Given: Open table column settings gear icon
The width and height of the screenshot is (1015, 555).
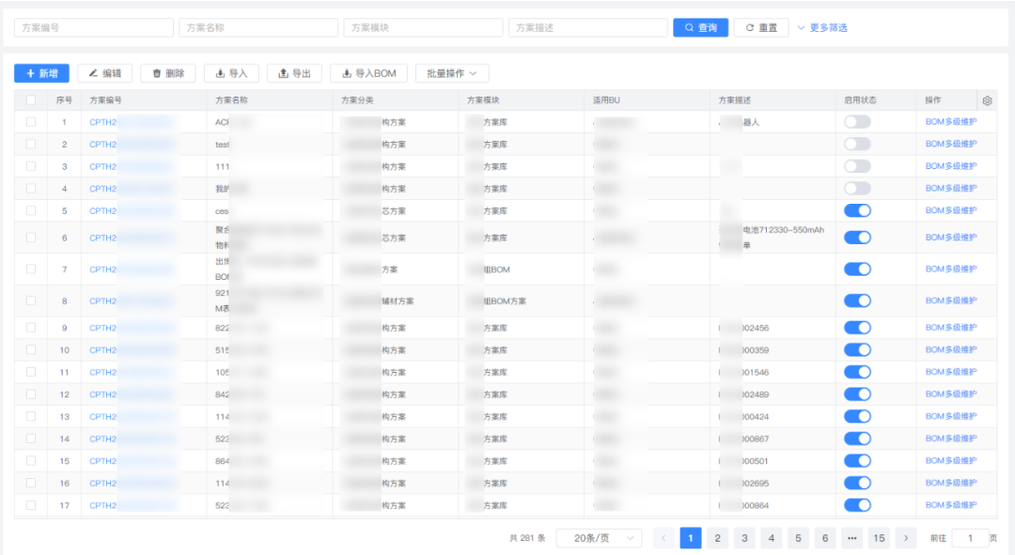Looking at the screenshot, I should pos(987,100).
